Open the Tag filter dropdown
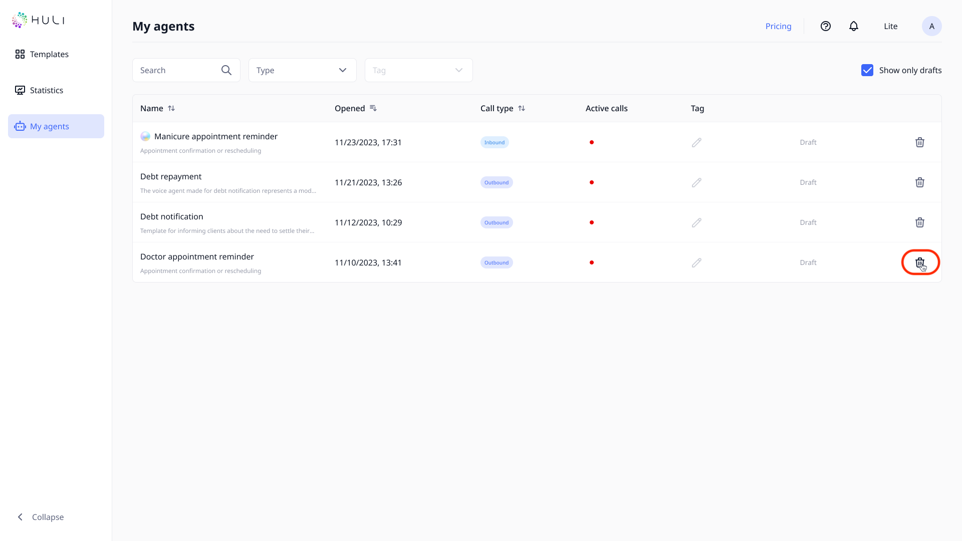Screen dimensions: 962x541 [x=418, y=70]
